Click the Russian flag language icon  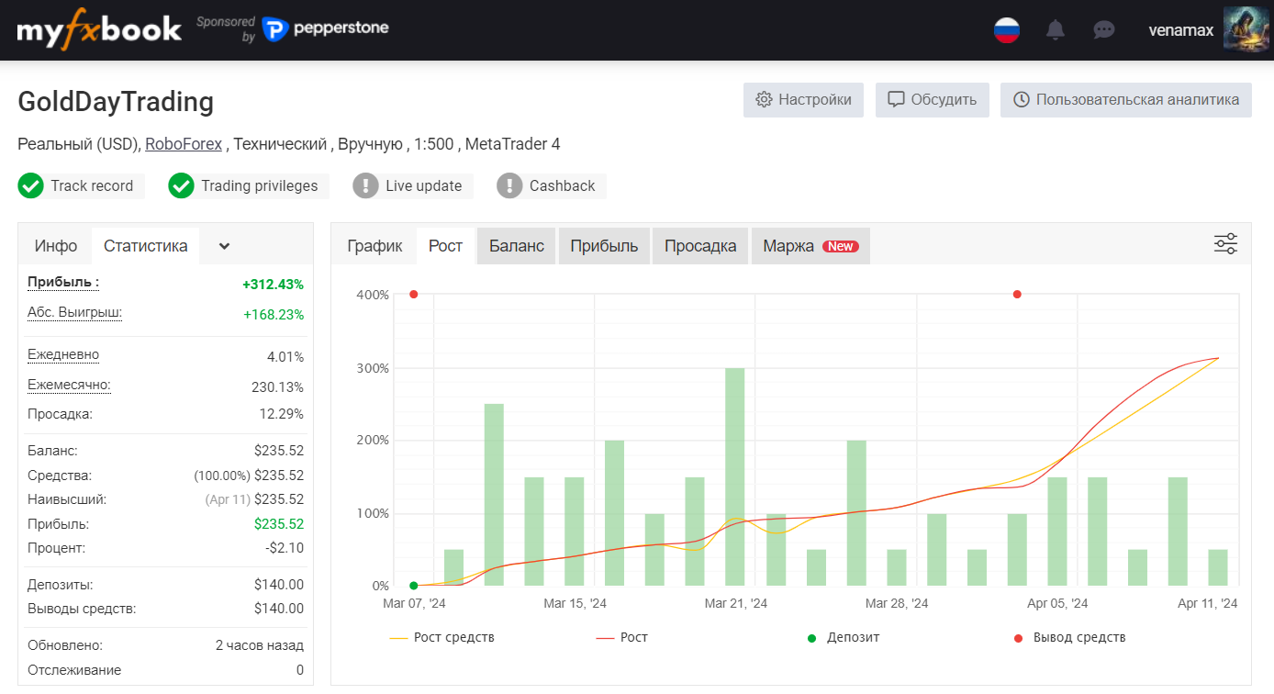pos(1007,30)
